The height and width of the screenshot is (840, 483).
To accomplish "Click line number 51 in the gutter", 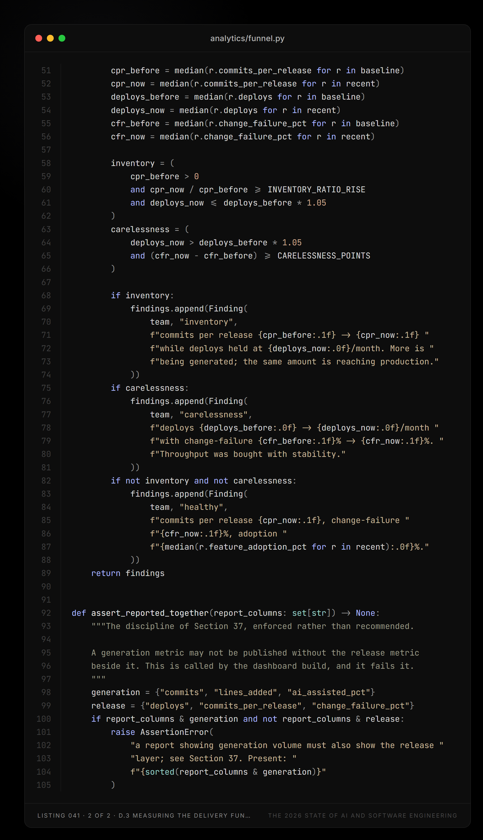I will [46, 70].
